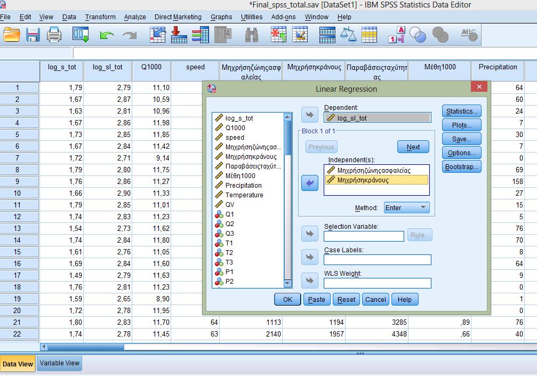Click the Print icon in the toolbar

(54, 35)
